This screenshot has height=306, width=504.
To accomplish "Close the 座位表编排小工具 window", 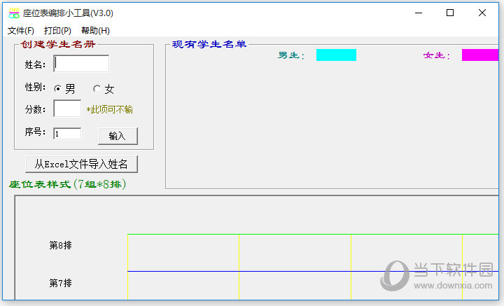I will [x=482, y=13].
